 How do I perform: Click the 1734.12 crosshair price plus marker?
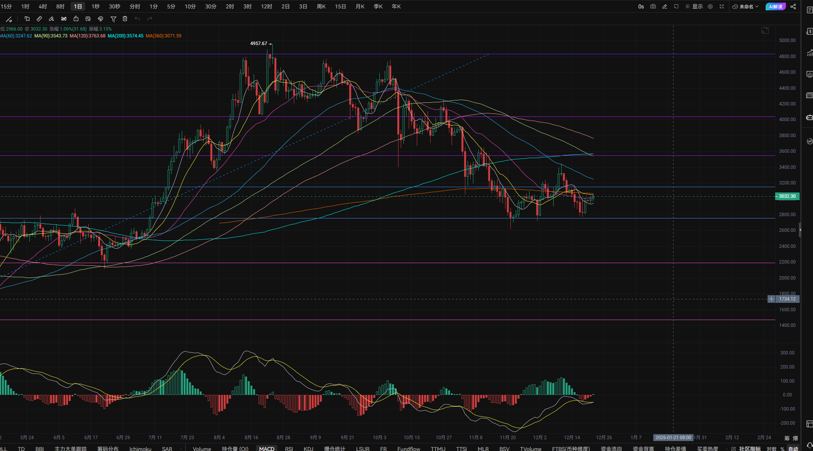coord(771,299)
